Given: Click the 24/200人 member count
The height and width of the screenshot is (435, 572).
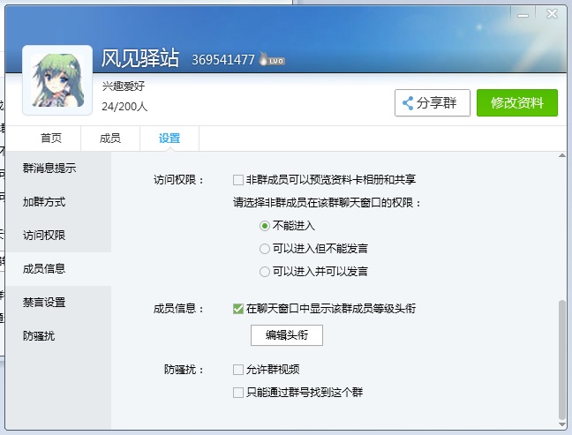Looking at the screenshot, I should tap(124, 107).
